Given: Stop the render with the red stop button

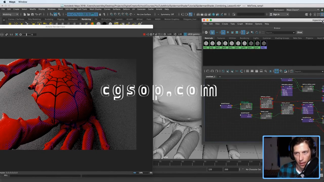Looking at the screenshot, I should 144,34.
